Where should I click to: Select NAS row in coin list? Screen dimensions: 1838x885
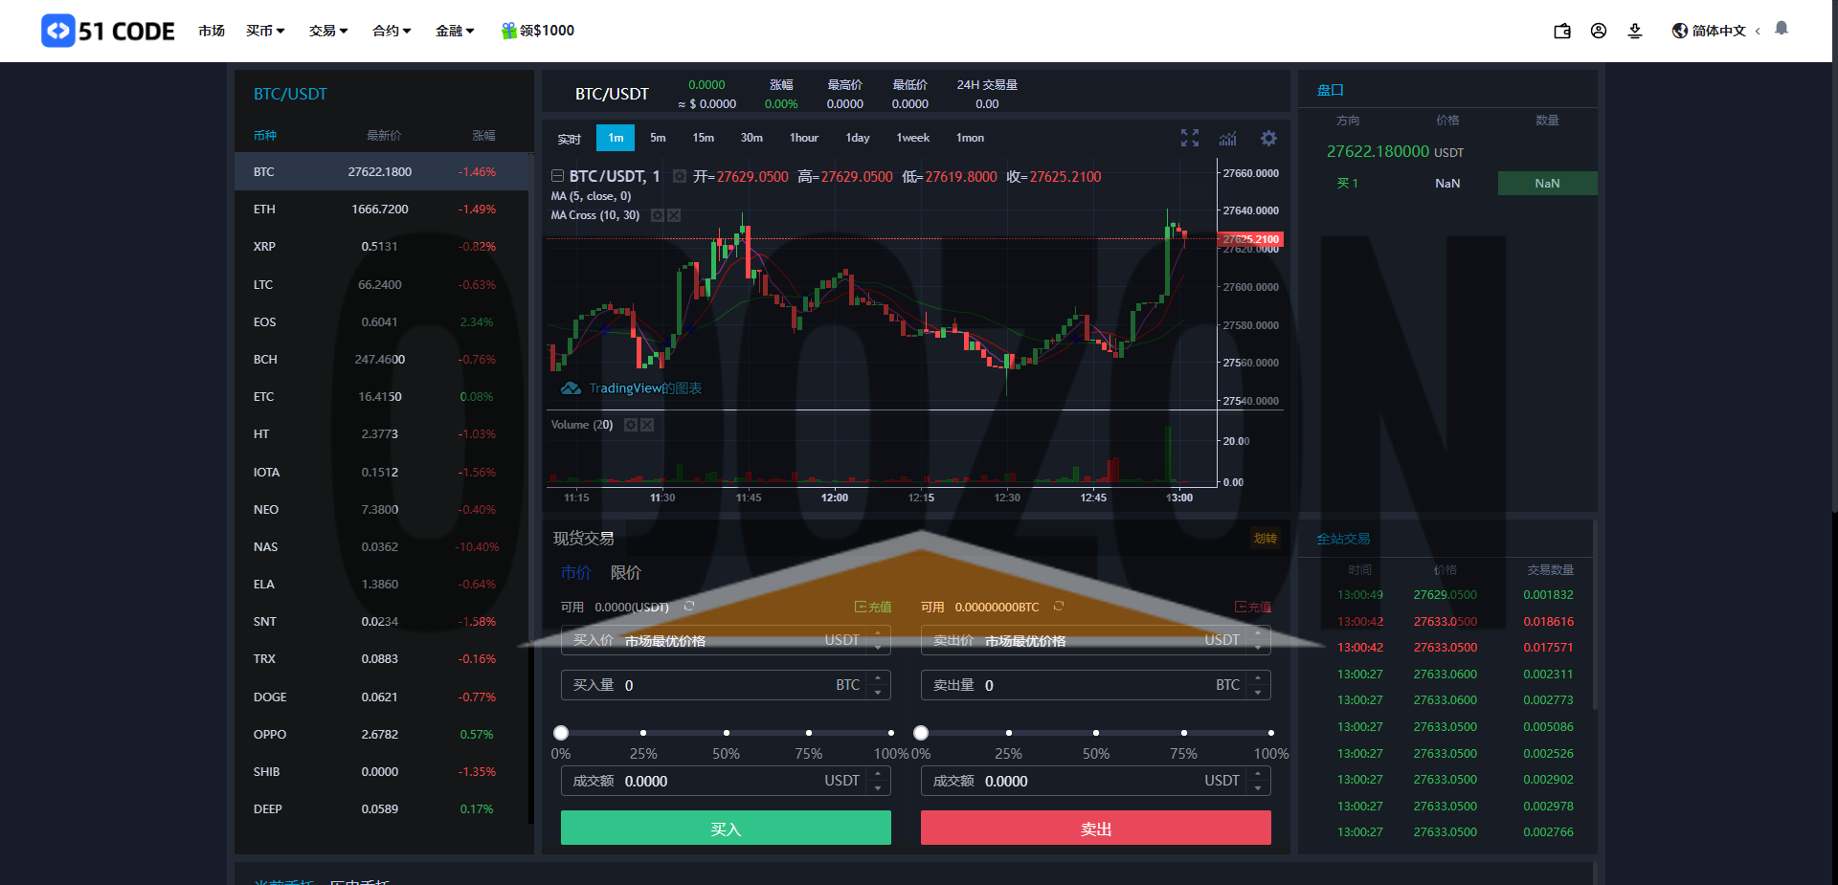pos(382,546)
